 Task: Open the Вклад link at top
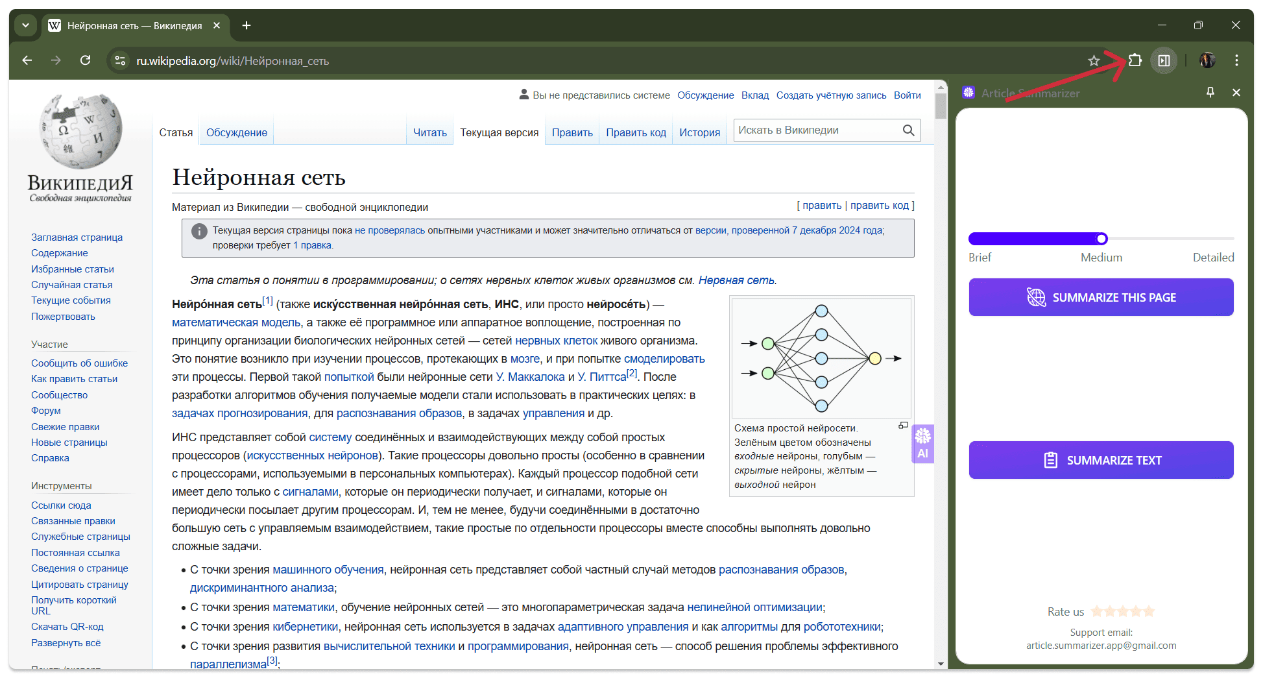pos(755,95)
